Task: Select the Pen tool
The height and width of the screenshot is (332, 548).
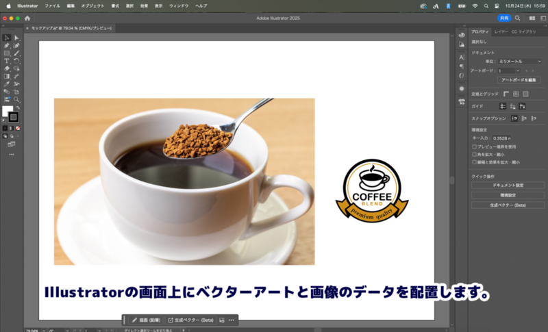Action: pyautogui.click(x=7, y=45)
